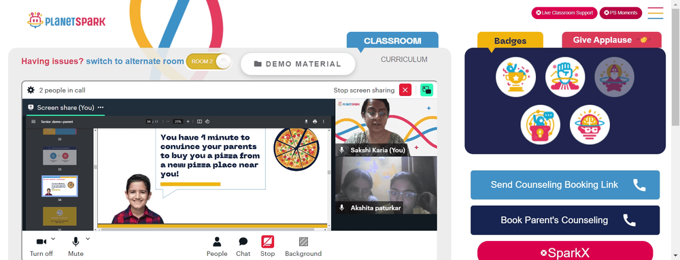Click Book Parent's Counseling button

point(565,220)
